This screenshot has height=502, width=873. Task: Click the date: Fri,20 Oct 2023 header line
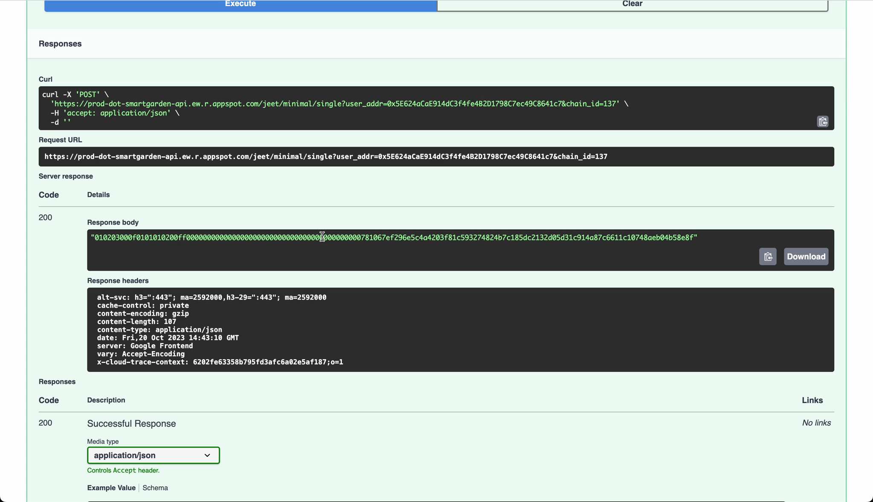[x=168, y=338]
